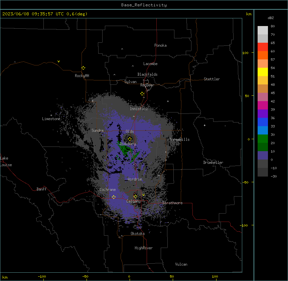Click the 50 tick on the right axis
Viewport: 288px width, 281px height.
247,96
